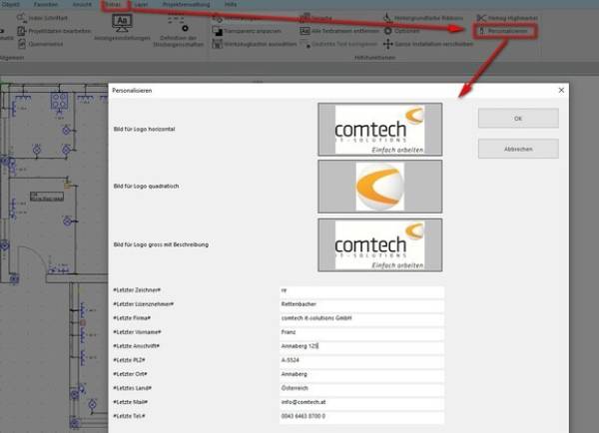This screenshot has height=433, width=599.
Task: Click the horizontal logo image thumbnail
Action: 380,130
